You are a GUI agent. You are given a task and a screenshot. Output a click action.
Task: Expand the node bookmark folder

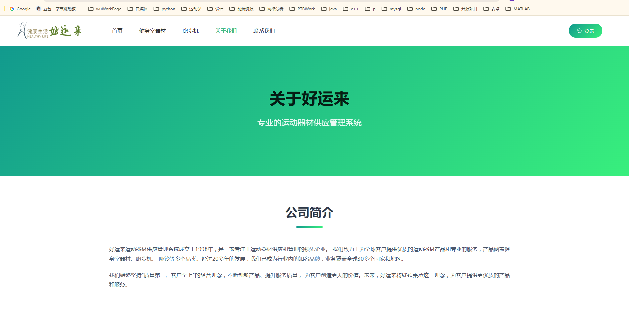tap(416, 9)
